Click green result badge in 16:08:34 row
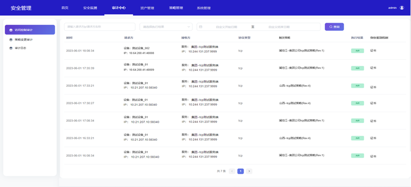 click(358, 156)
